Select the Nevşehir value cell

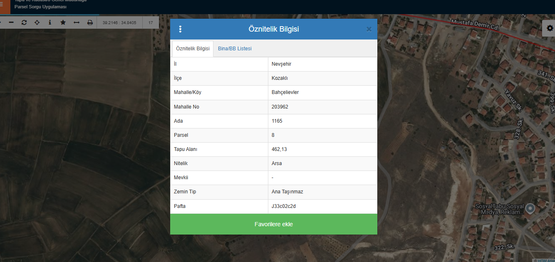pos(322,64)
